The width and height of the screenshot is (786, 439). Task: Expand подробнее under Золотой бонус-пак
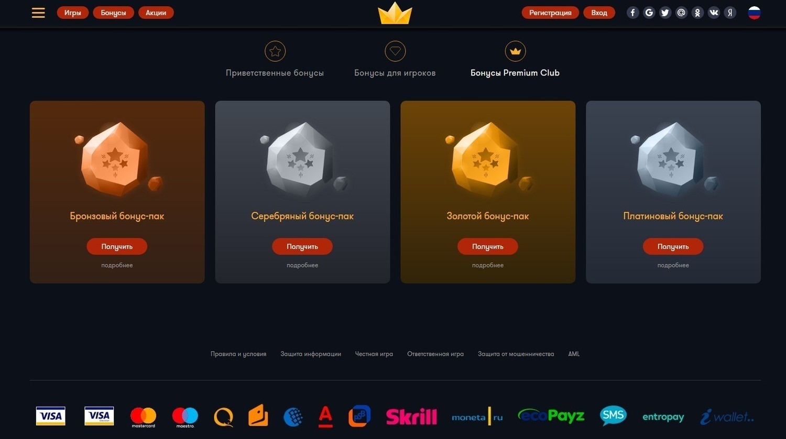488,265
